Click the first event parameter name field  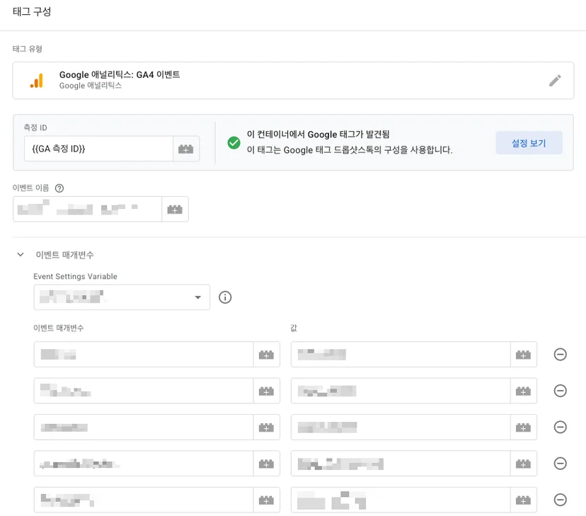click(x=144, y=354)
